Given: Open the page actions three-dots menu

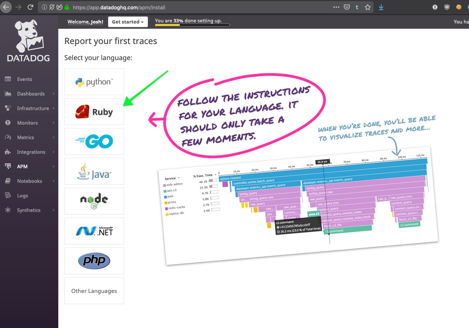Looking at the screenshot, I should tap(336, 7).
